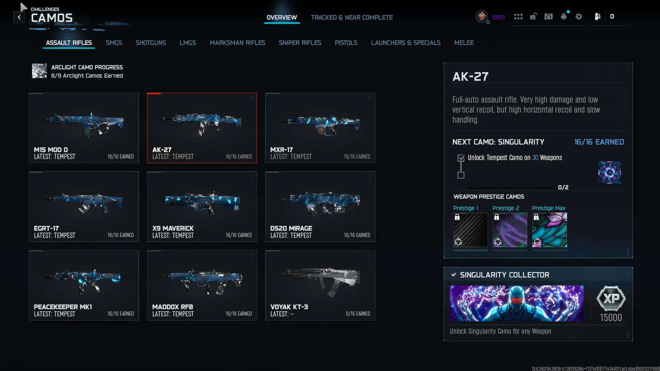Open the unlock padlock icon in top bar

pos(533,16)
